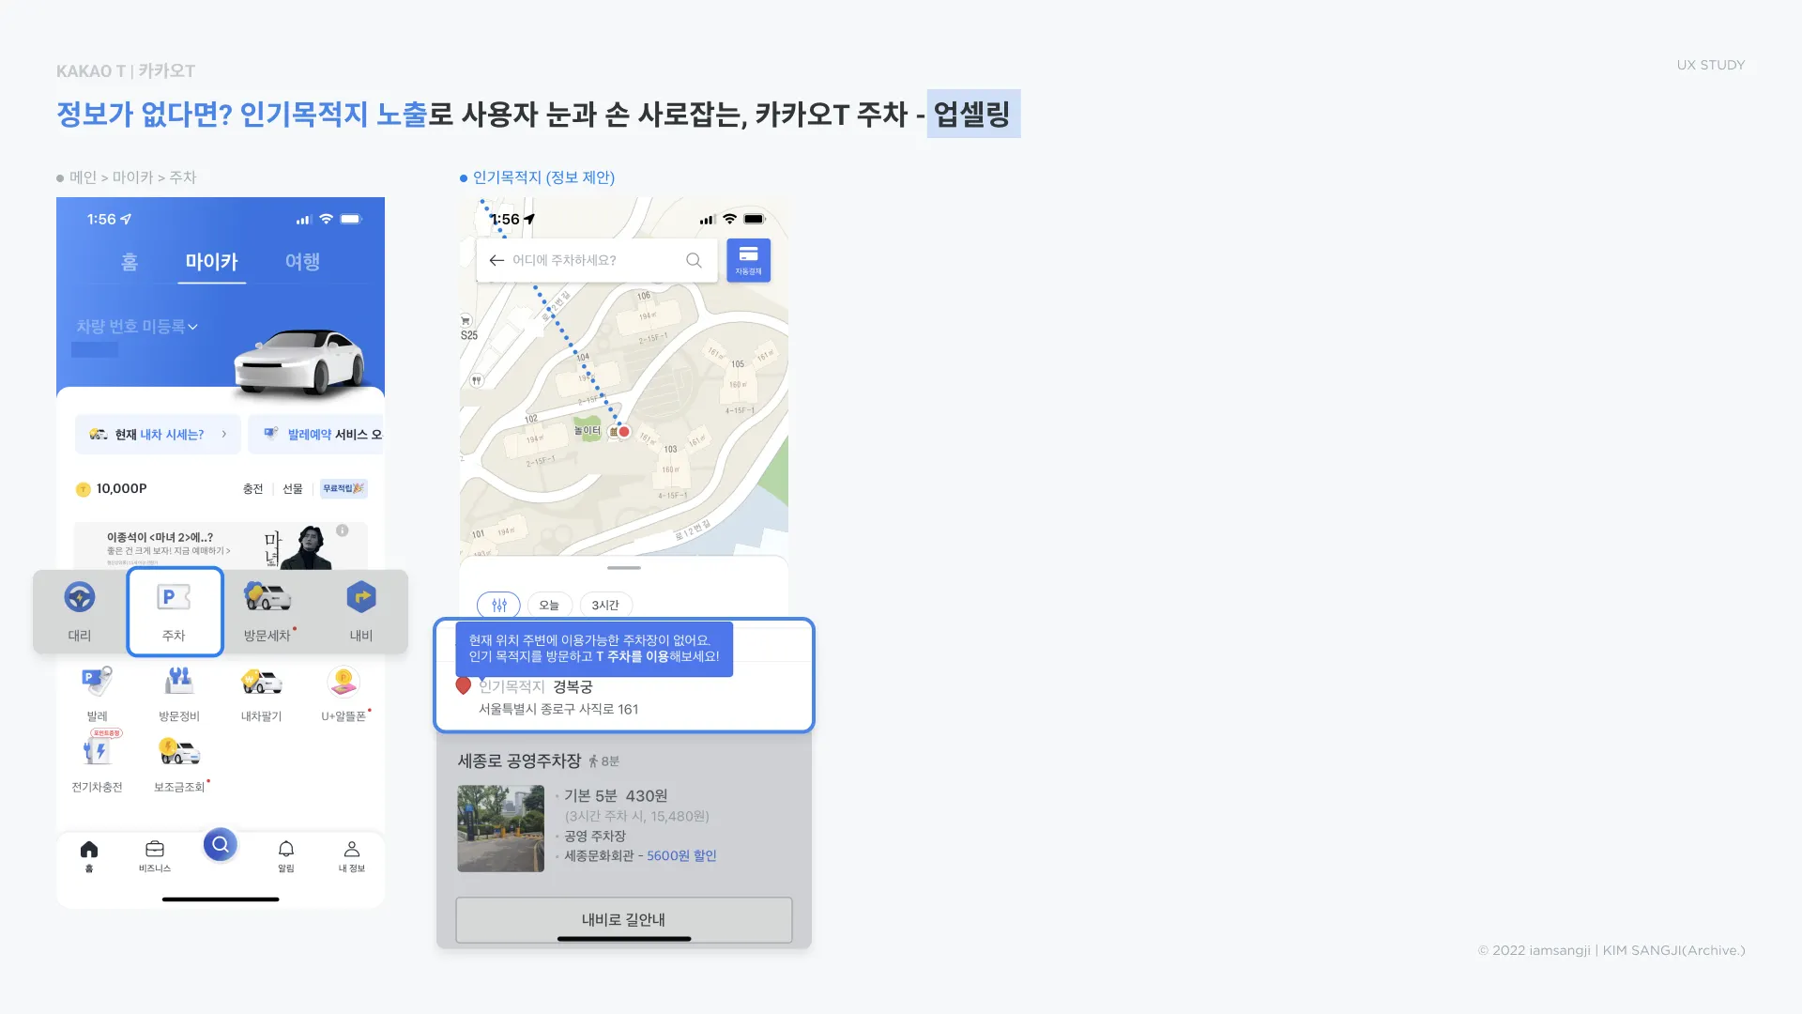1802x1014 pixels.
Task: Select the 오늘 date chip
Action: coord(549,605)
